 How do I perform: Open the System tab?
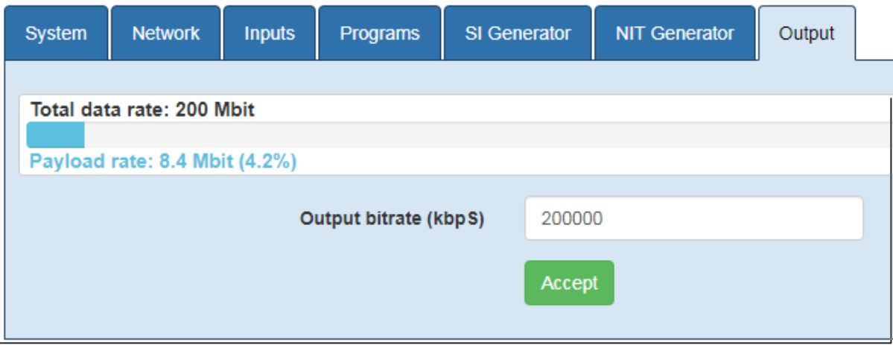tap(56, 33)
